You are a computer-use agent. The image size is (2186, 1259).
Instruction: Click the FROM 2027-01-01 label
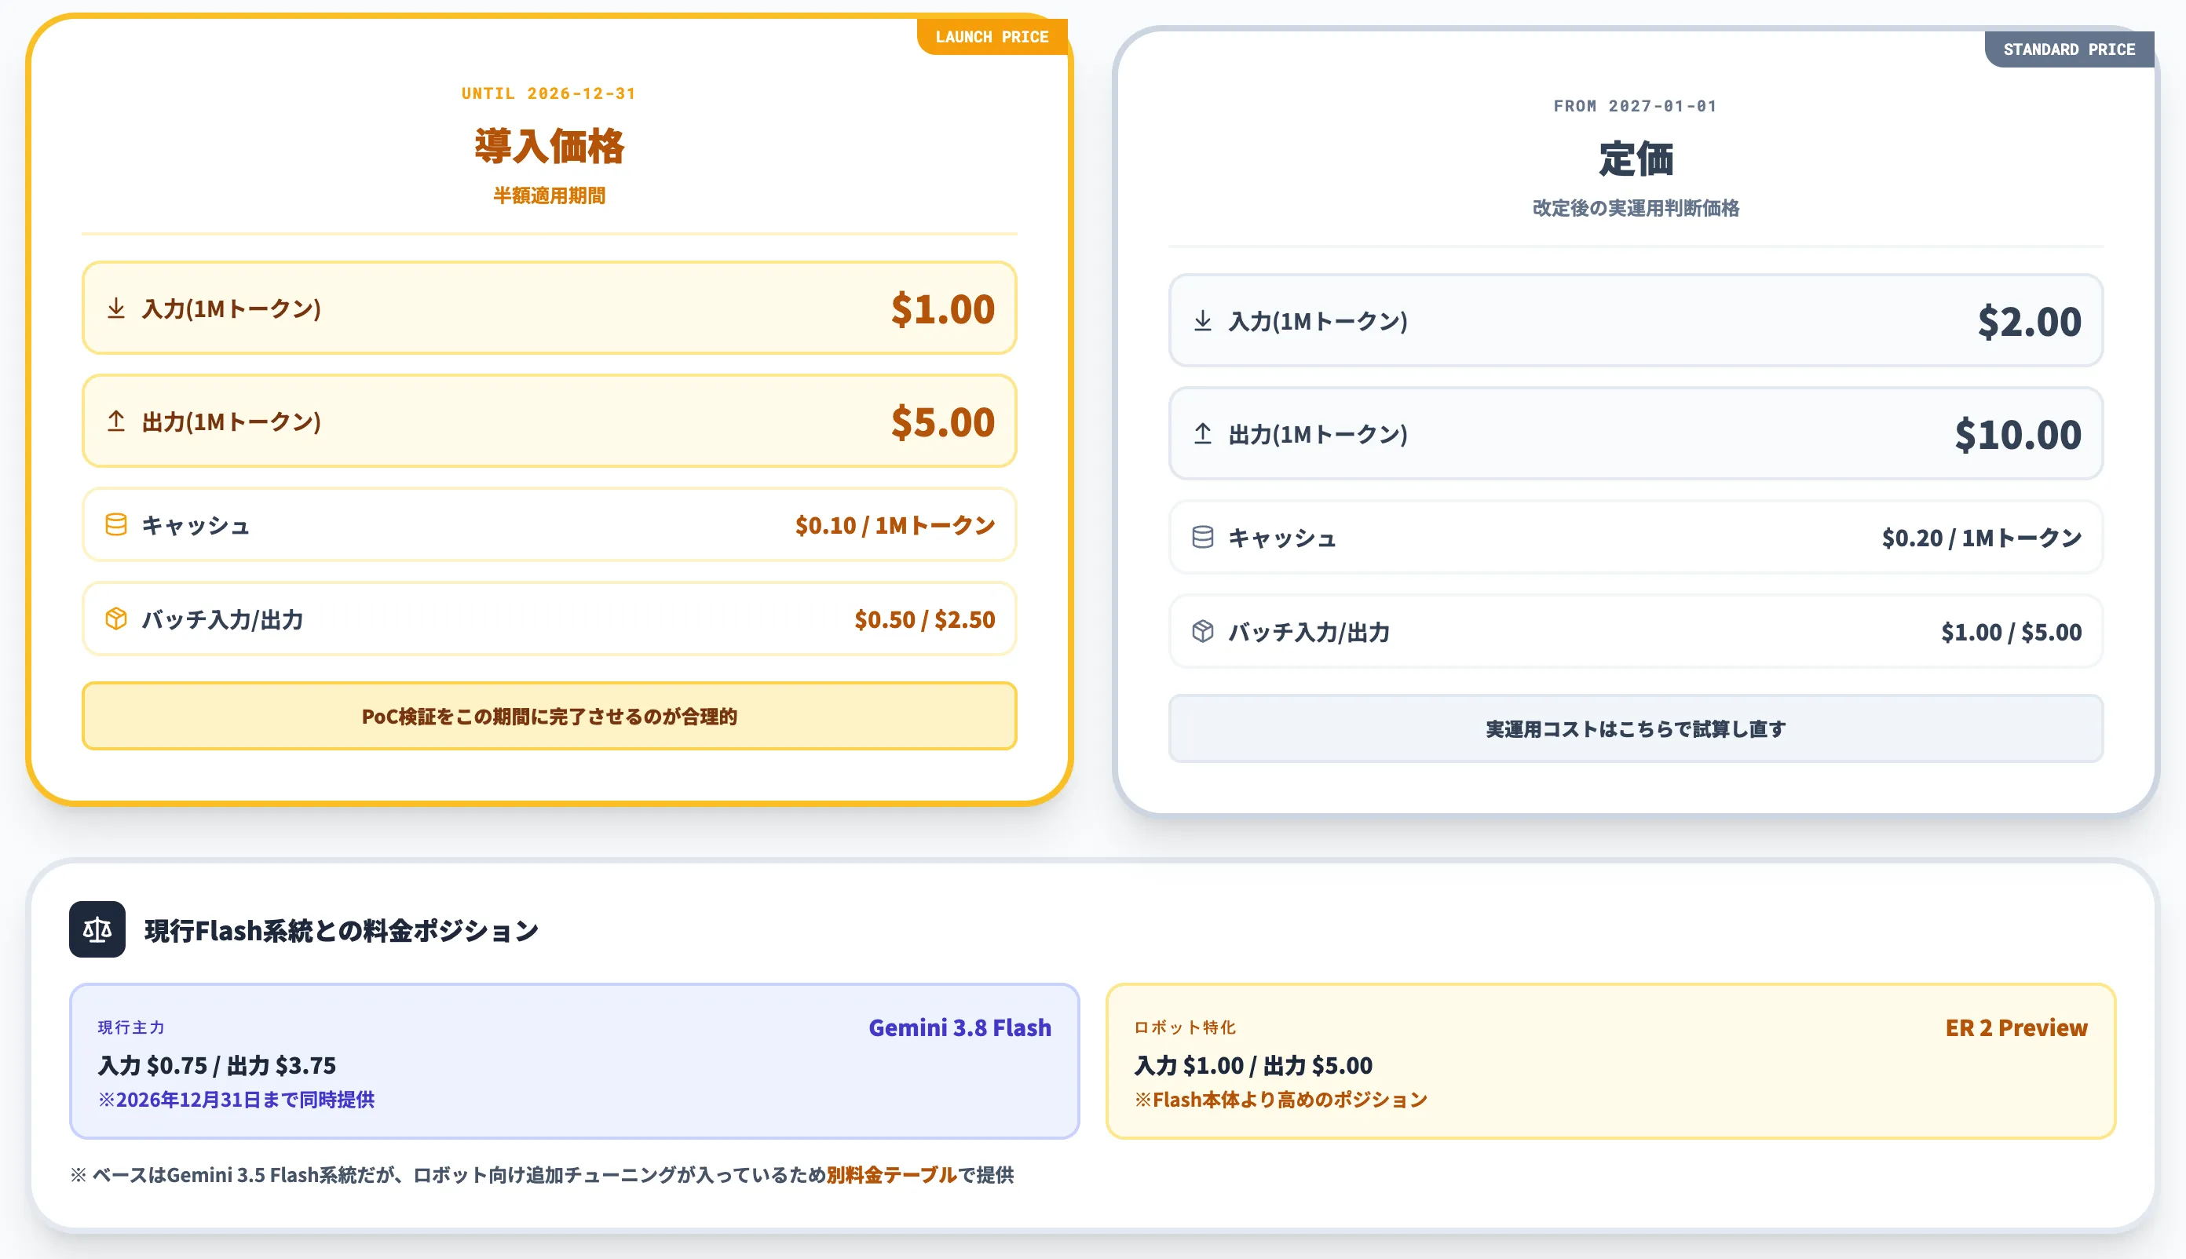click(1636, 105)
